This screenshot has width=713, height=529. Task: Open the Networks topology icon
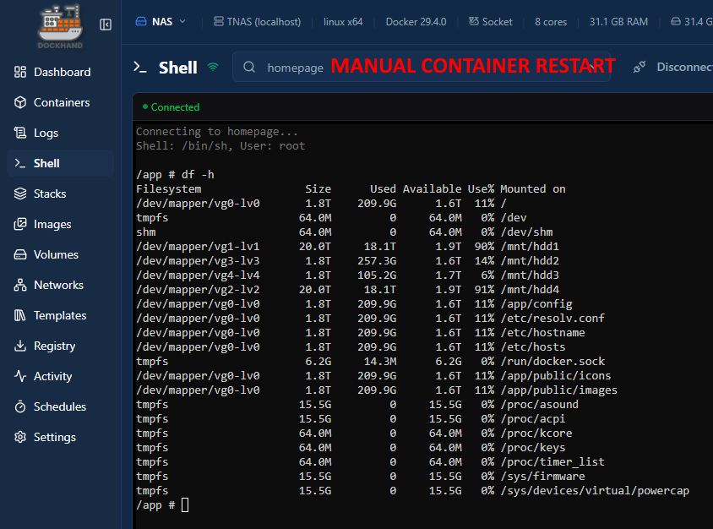tap(20, 285)
